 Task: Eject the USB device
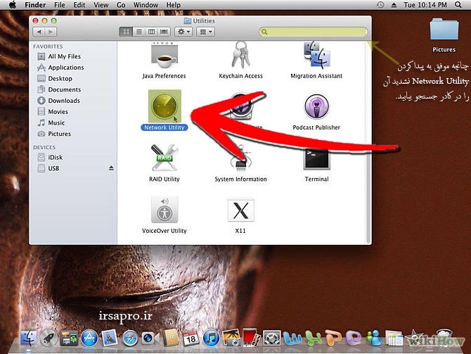[x=111, y=168]
